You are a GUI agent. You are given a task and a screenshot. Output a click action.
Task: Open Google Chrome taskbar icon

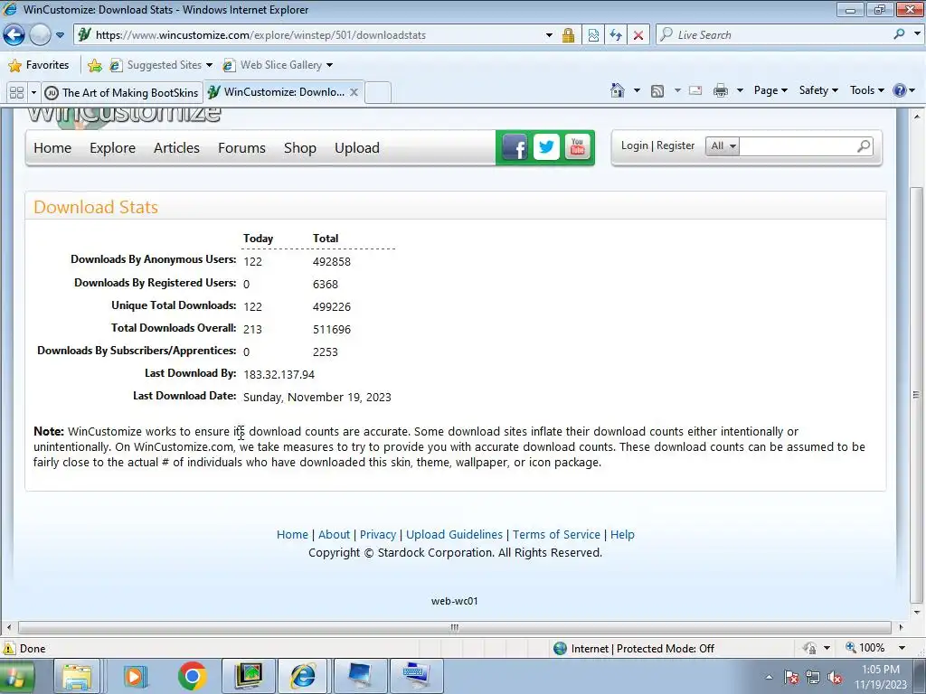(192, 676)
